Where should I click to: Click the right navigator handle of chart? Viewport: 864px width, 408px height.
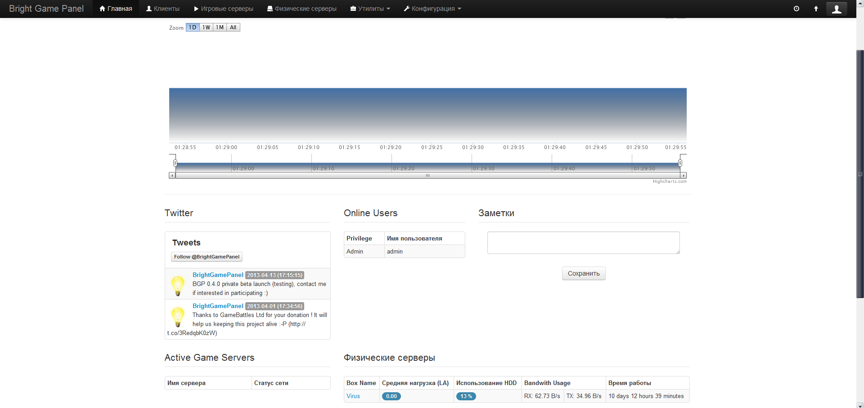pyautogui.click(x=680, y=163)
